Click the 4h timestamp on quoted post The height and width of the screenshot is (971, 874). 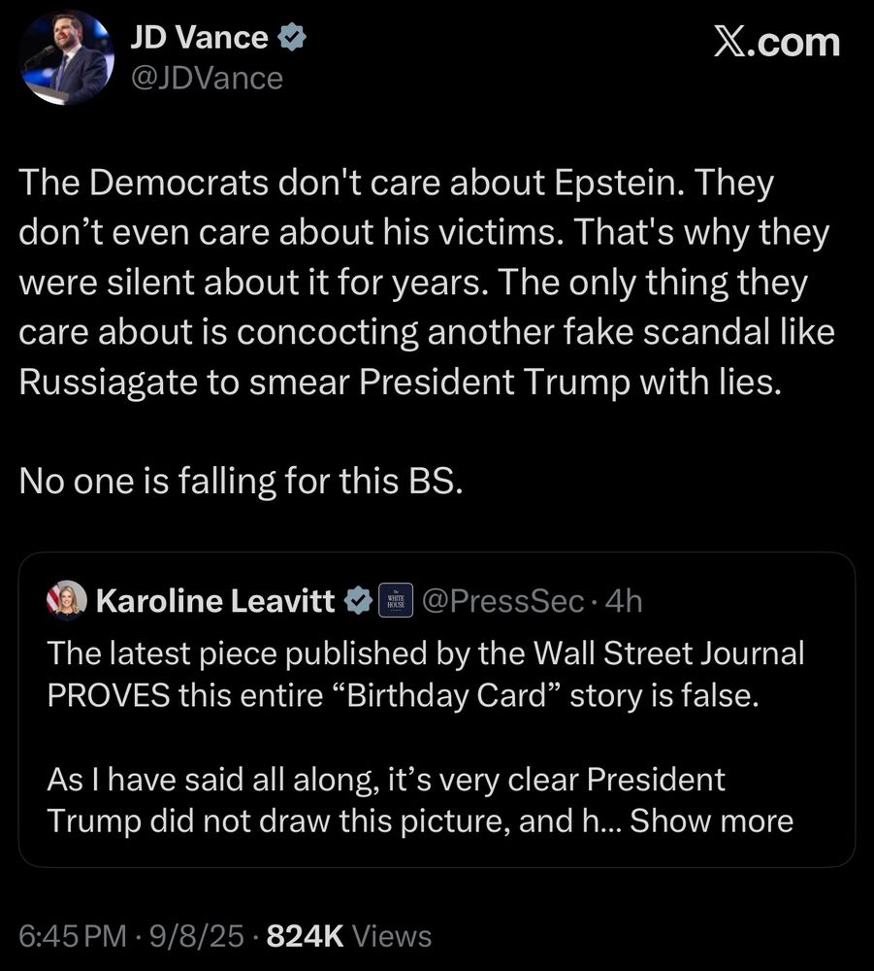tap(623, 602)
